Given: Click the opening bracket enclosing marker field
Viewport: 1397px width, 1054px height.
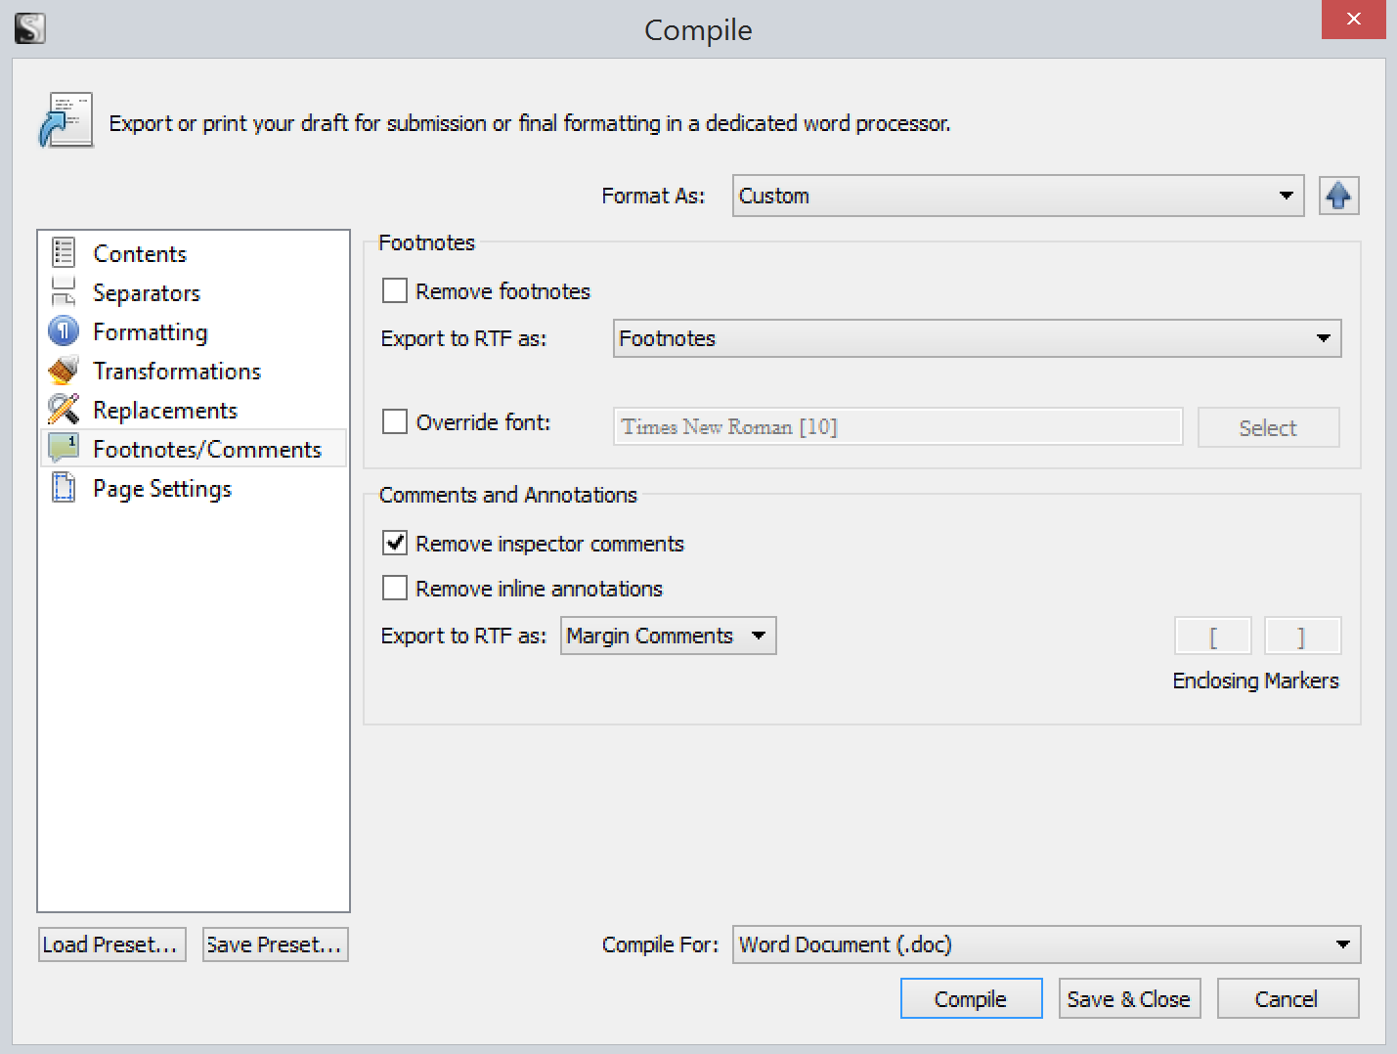Looking at the screenshot, I should point(1212,637).
